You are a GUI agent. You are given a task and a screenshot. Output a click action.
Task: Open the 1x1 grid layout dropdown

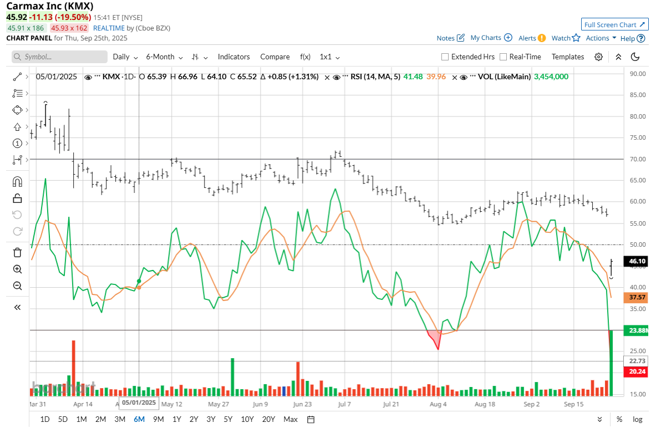point(329,57)
